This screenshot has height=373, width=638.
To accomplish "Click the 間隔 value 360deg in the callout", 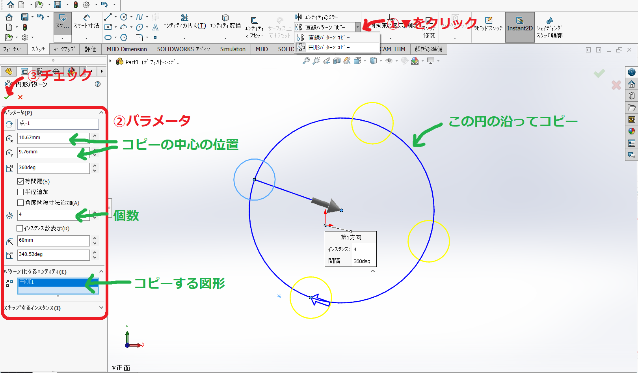I will coord(364,261).
